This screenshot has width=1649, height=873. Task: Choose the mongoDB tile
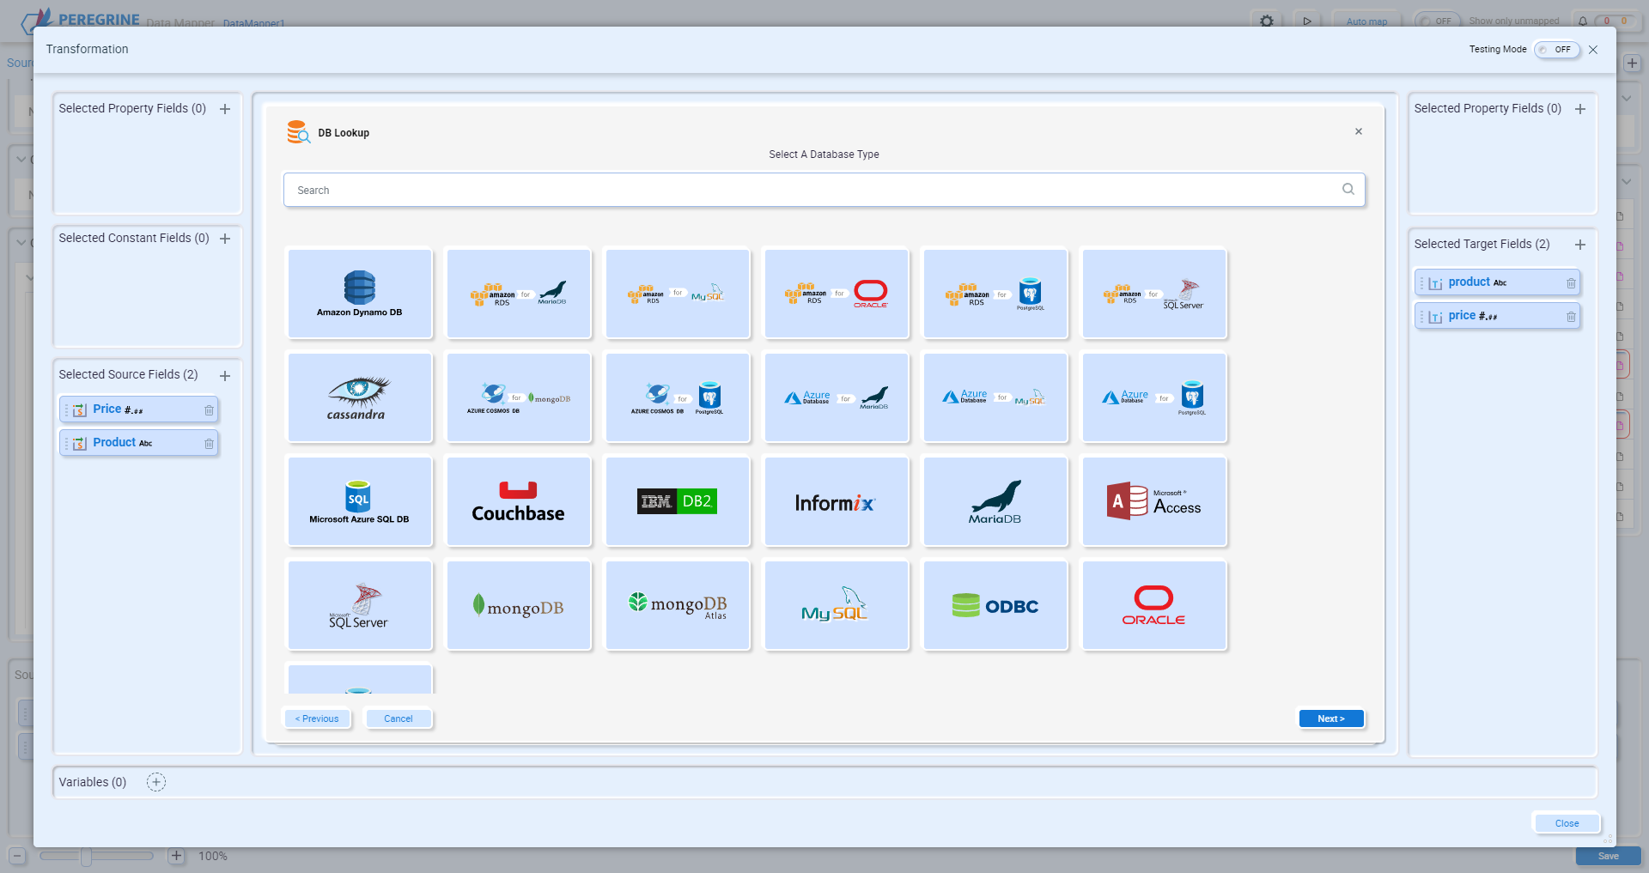click(x=519, y=605)
